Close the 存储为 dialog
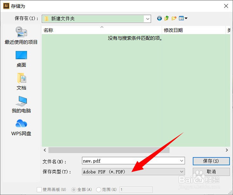 click(226, 6)
